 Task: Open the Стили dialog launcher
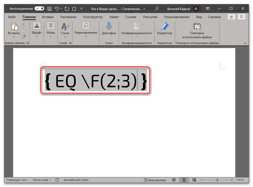click(70, 43)
